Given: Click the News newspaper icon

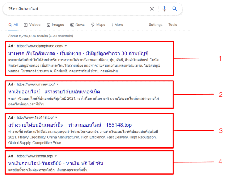Looking at the screenshot, I should point(72,25).
